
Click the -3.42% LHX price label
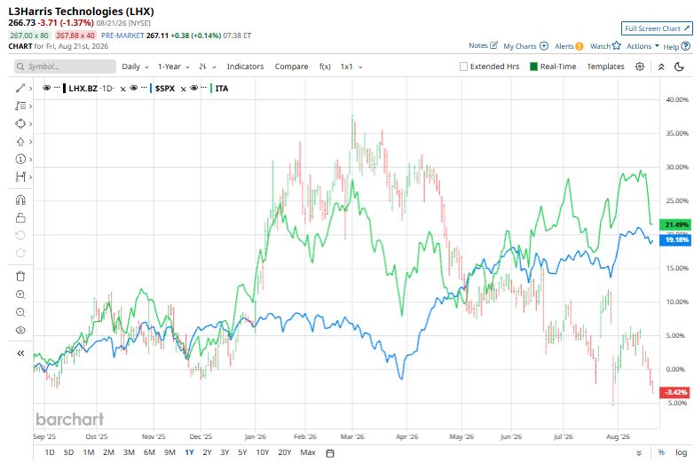675,392
